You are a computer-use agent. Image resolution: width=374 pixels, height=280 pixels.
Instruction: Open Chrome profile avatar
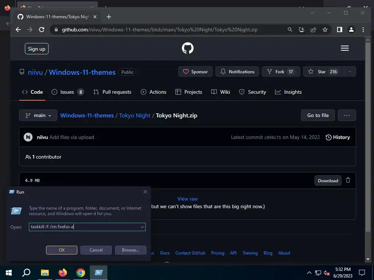coord(351,30)
